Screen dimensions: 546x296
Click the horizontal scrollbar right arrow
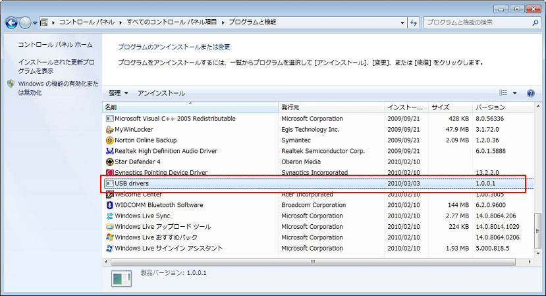(x=530, y=262)
